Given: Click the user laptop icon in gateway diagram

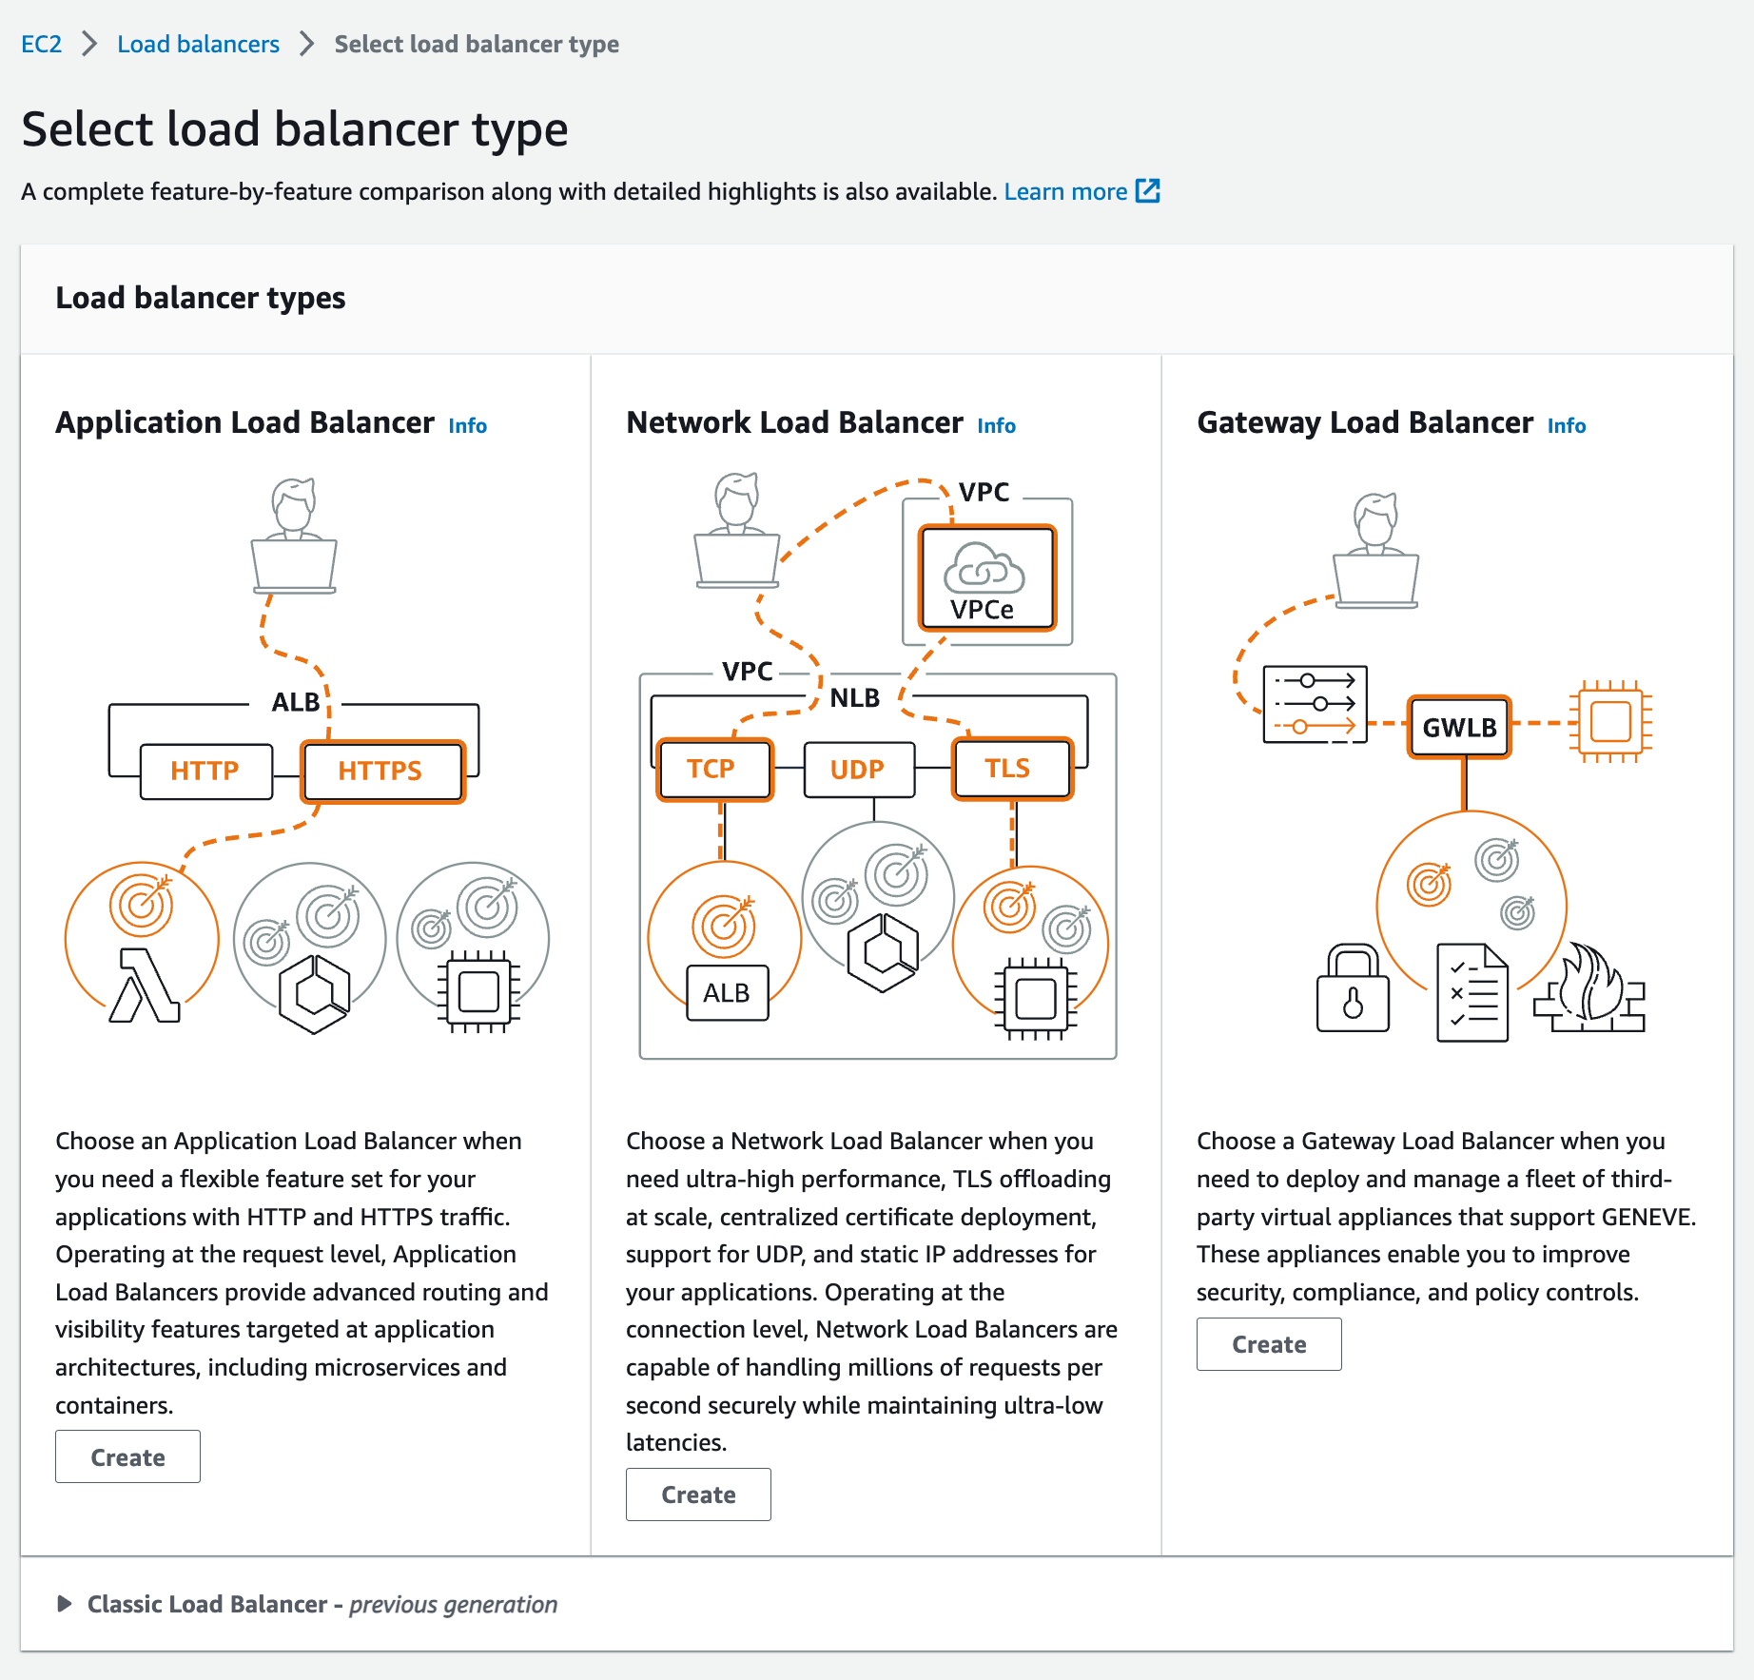Looking at the screenshot, I should 1376,550.
